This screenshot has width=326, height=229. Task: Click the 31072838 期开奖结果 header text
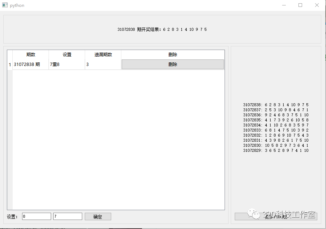pos(161,29)
